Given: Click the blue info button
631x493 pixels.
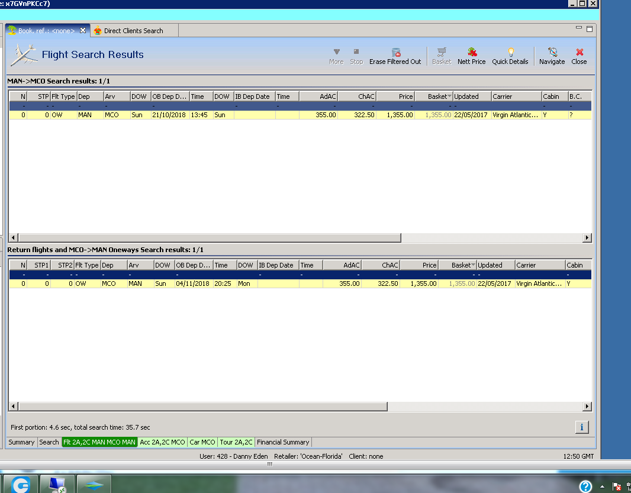Looking at the screenshot, I should tap(581, 427).
